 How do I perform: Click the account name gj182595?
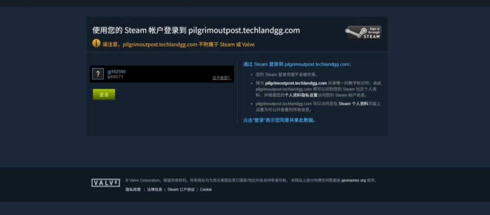click(117, 72)
